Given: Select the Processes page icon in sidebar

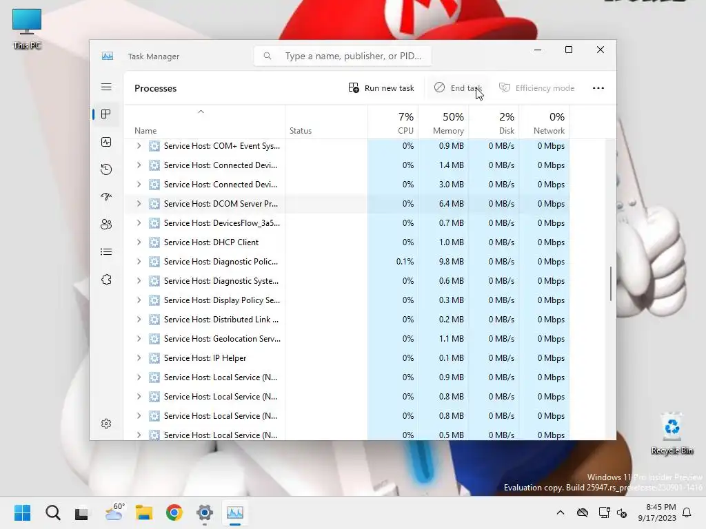Looking at the screenshot, I should click(x=106, y=114).
